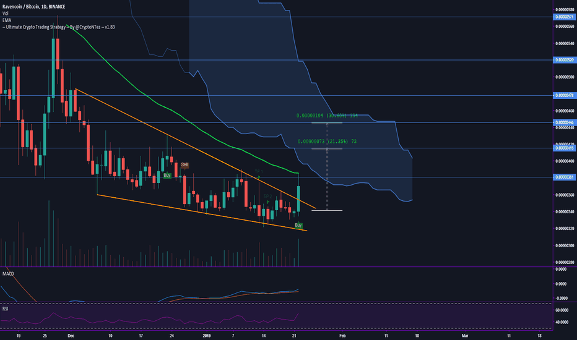This screenshot has width=577, height=340.
Task: Click the 0.00000360 price axis value
Action: (x=565, y=195)
